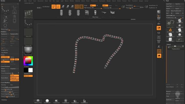Click the Frame view icon
Viewport: 185px width, 104px height.
pos(159,37)
